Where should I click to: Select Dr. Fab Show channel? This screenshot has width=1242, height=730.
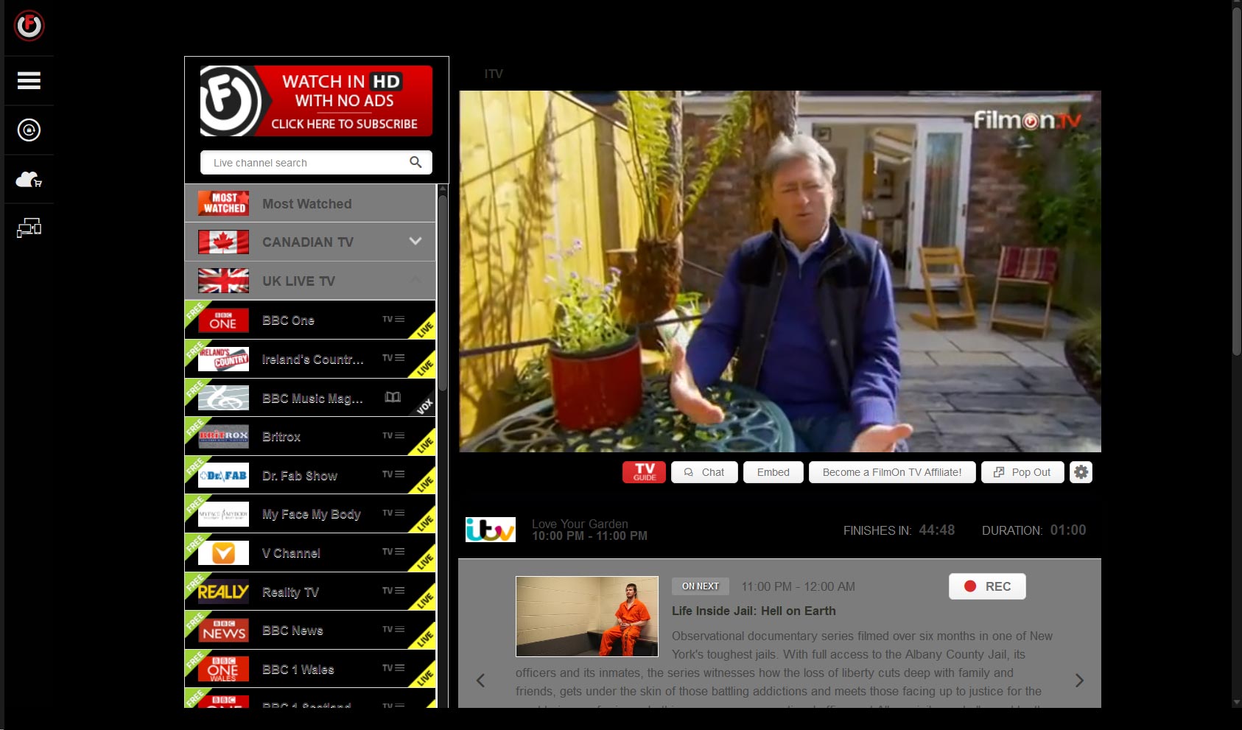tap(310, 475)
